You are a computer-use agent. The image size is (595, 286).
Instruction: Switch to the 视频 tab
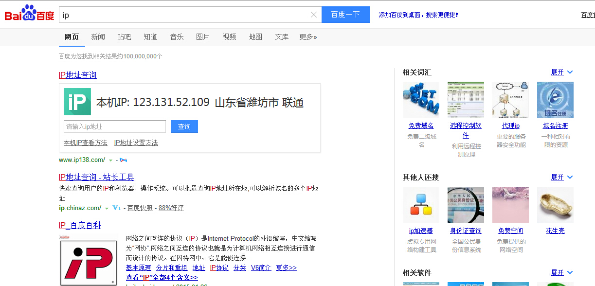(x=229, y=37)
